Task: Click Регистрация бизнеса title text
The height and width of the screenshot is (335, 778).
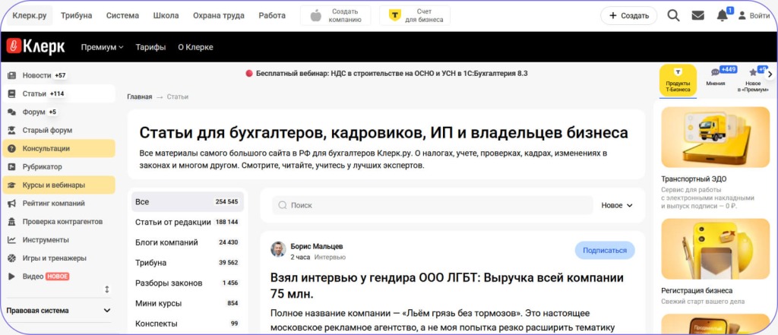Action: coord(697,290)
